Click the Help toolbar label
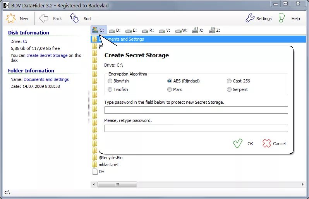Viewport: 309px width, 199px height. coord(295,19)
